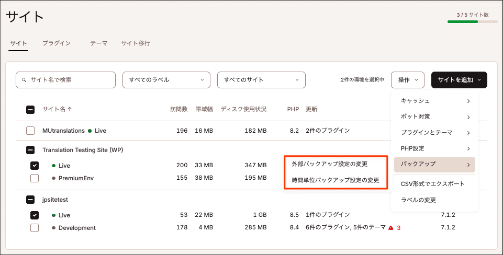
Task: Click 2件の環境を選択中 status text
Action: (x=362, y=80)
